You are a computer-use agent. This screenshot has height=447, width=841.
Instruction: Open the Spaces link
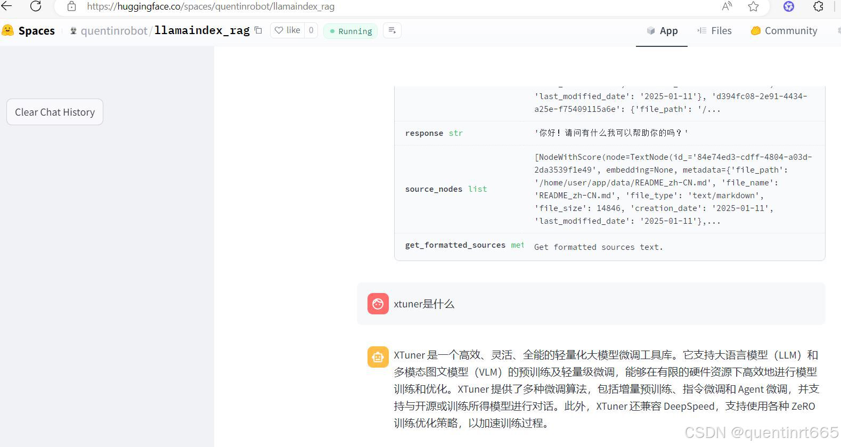pos(36,31)
